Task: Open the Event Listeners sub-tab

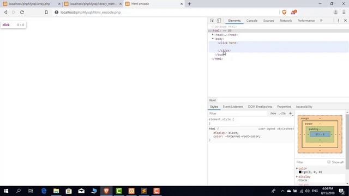Action: (233, 107)
